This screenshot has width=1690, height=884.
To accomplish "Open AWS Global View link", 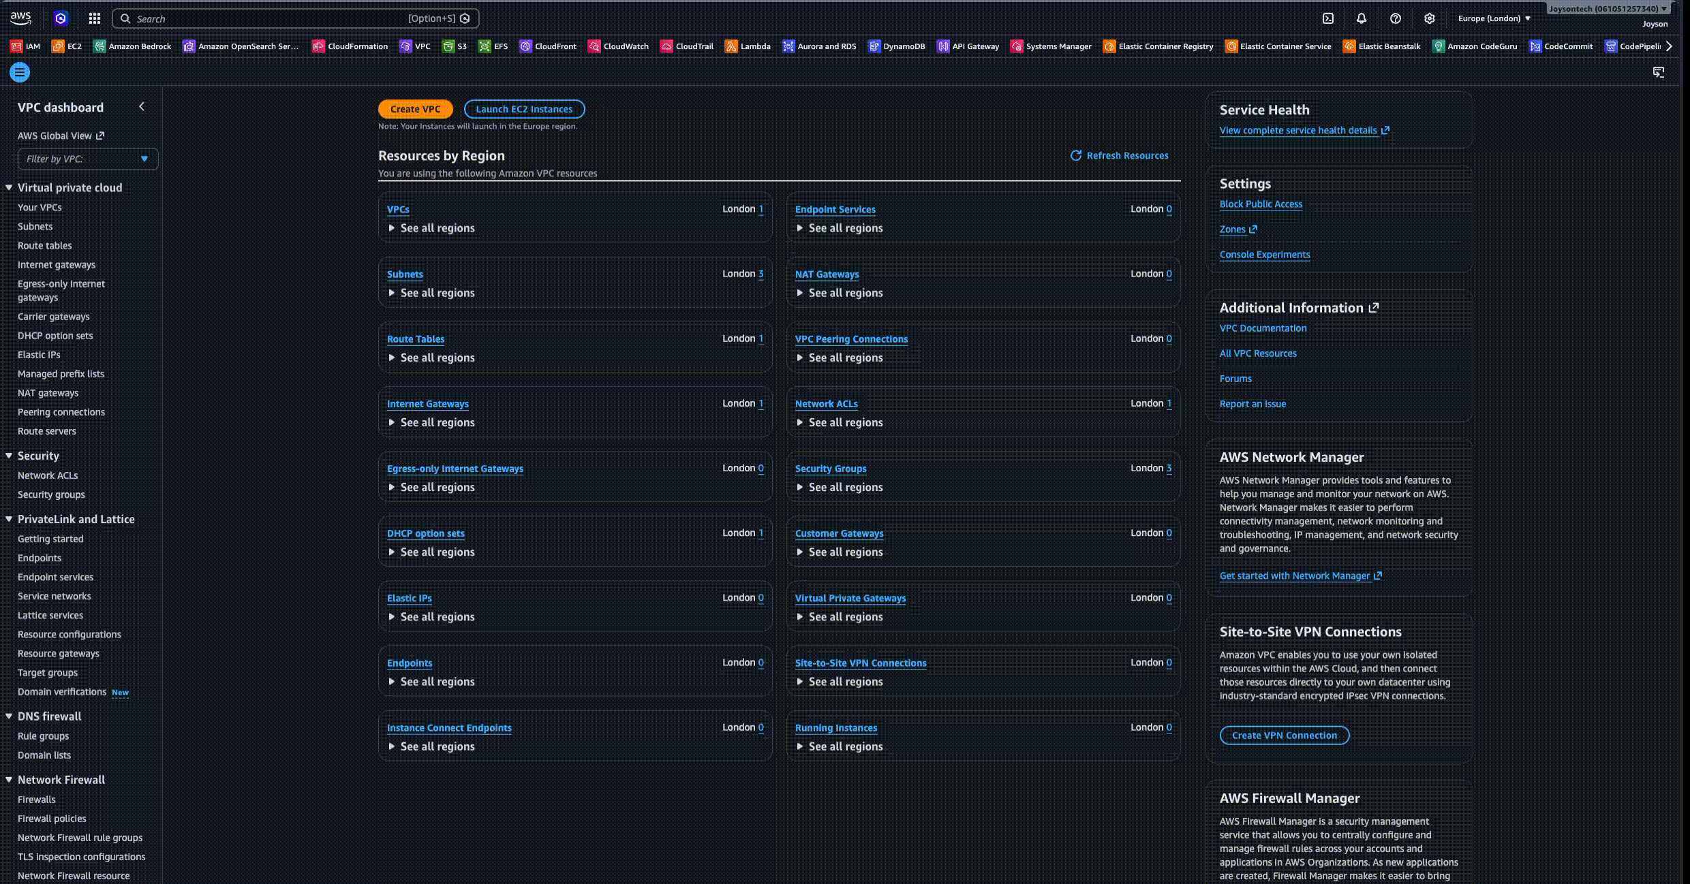I will click(x=61, y=136).
